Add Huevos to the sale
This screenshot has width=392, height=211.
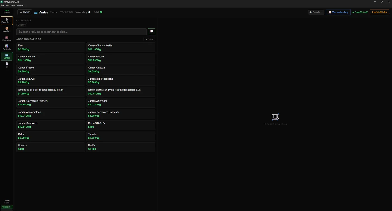(50, 147)
